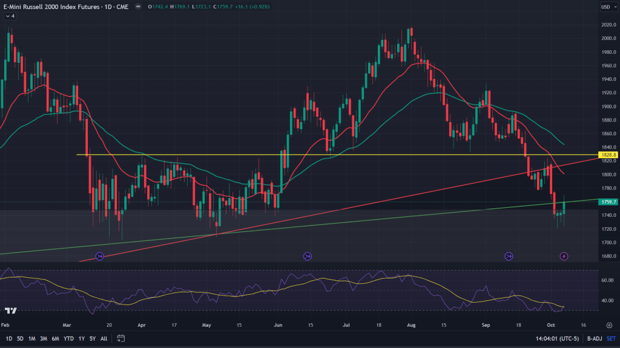Image resolution: width=620 pixels, height=348 pixels.
Task: Click the 1759.7 current price label
Action: click(607, 202)
